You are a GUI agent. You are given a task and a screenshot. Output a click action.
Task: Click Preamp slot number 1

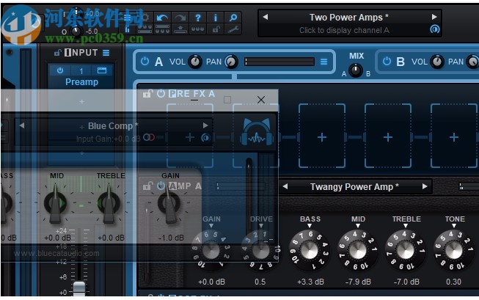81,71
